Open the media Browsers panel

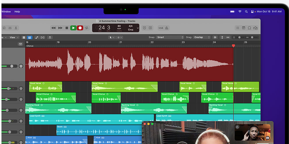click(x=255, y=28)
